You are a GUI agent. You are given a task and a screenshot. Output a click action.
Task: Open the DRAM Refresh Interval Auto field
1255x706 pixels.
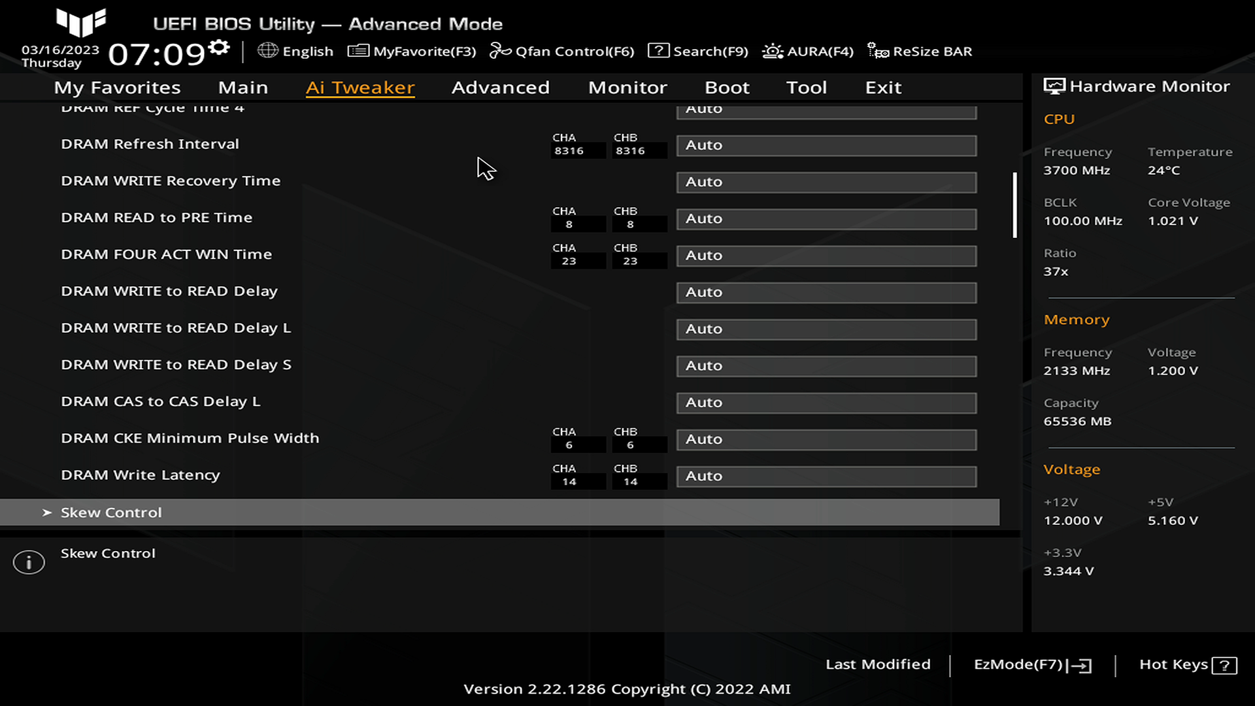pyautogui.click(x=826, y=145)
